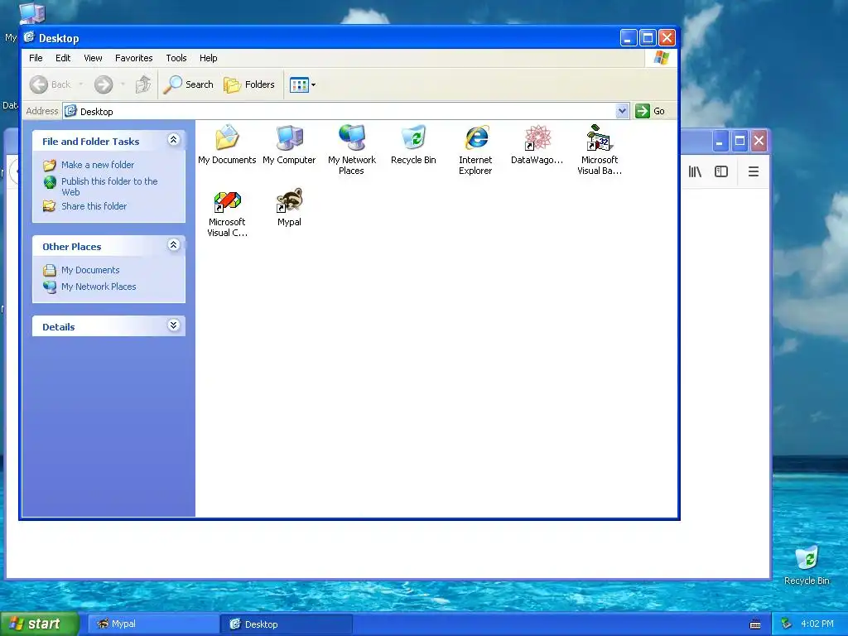Maximize the Mypal background window
The height and width of the screenshot is (636, 848).
(x=740, y=141)
